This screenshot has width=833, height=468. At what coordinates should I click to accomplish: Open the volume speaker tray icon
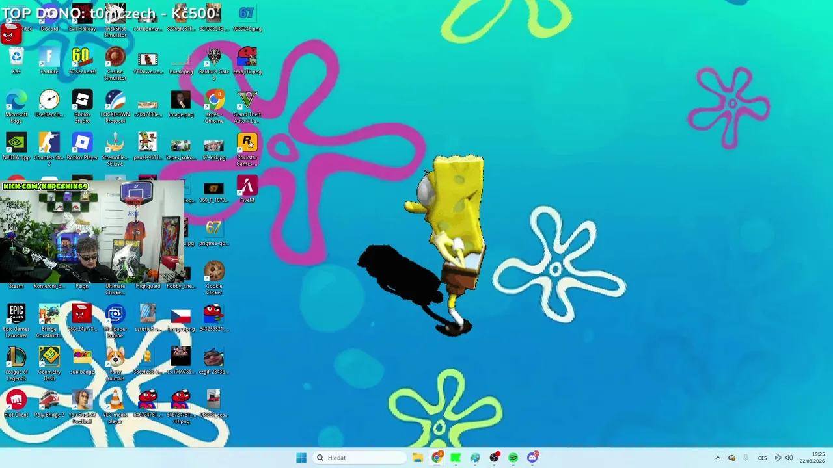(x=789, y=458)
